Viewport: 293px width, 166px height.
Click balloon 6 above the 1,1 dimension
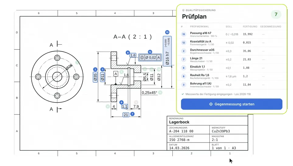click(121, 102)
